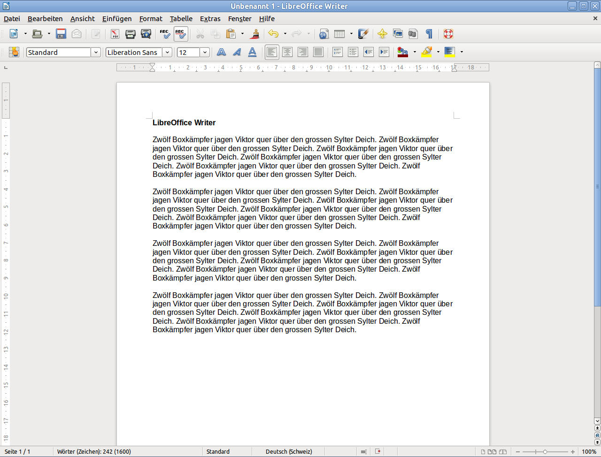
Task: Switch to book view layout
Action: tap(503, 452)
